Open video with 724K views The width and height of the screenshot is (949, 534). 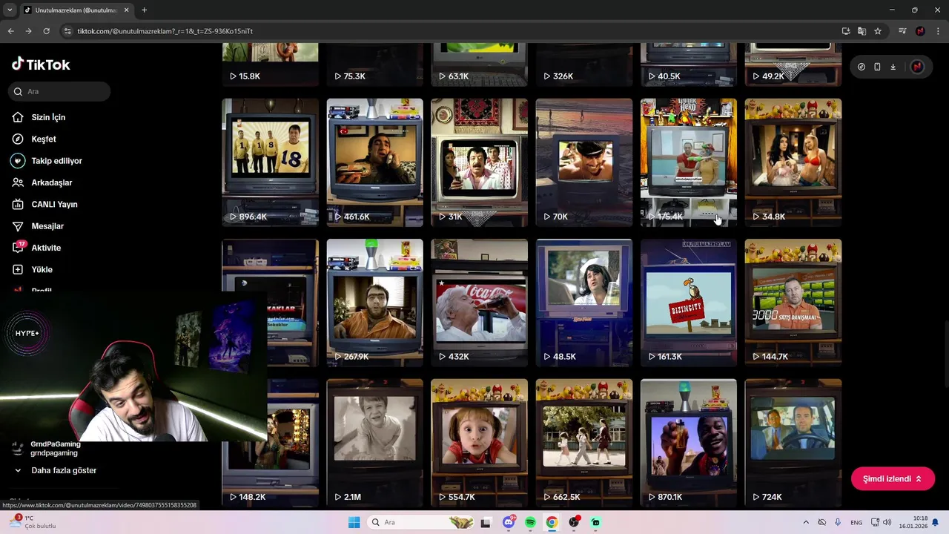793,443
